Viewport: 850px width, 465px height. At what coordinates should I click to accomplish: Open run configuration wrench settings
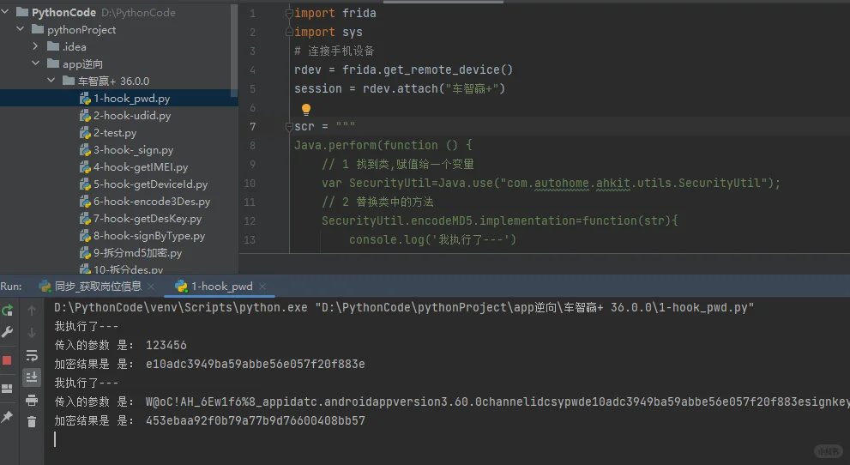(8, 332)
